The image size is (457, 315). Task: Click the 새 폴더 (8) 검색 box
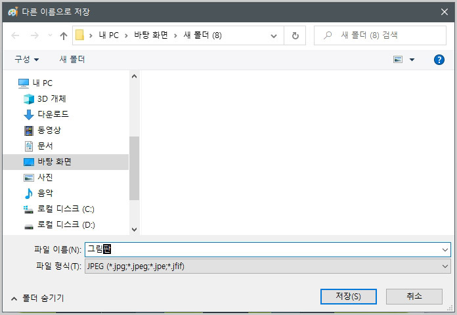(380, 35)
